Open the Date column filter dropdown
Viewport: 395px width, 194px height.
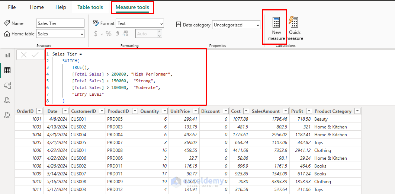tap(65, 111)
